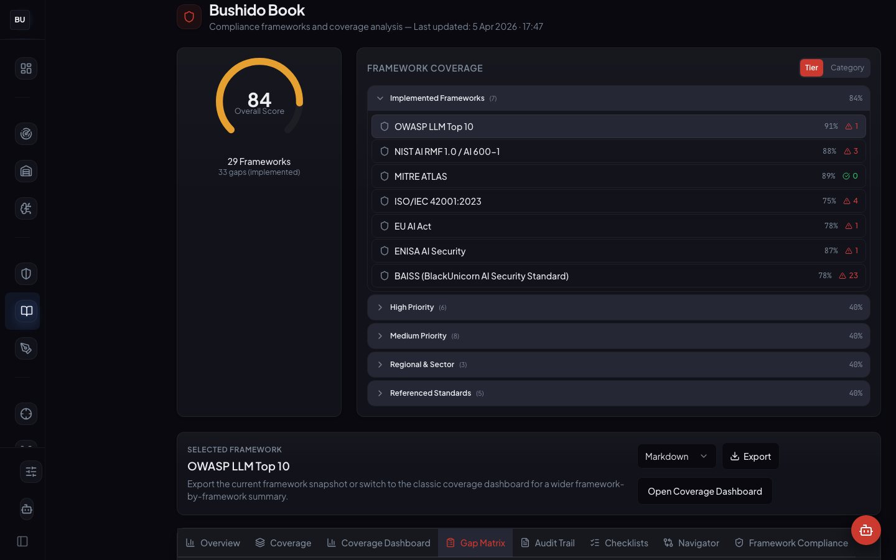Go to the Audit Trail tab

[548, 543]
